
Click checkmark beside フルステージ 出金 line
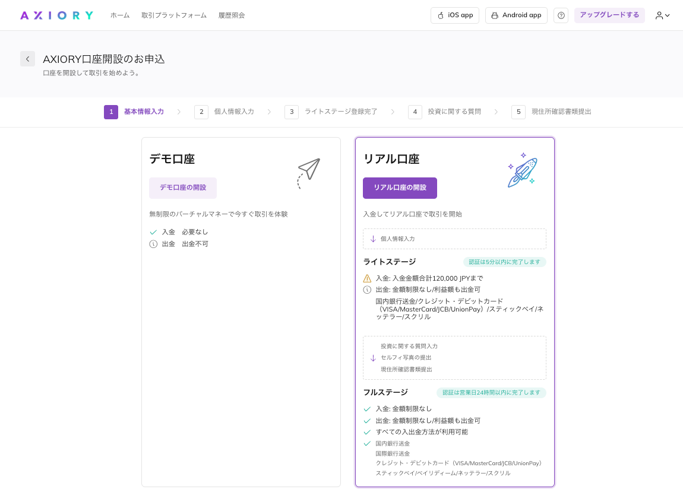tap(367, 421)
